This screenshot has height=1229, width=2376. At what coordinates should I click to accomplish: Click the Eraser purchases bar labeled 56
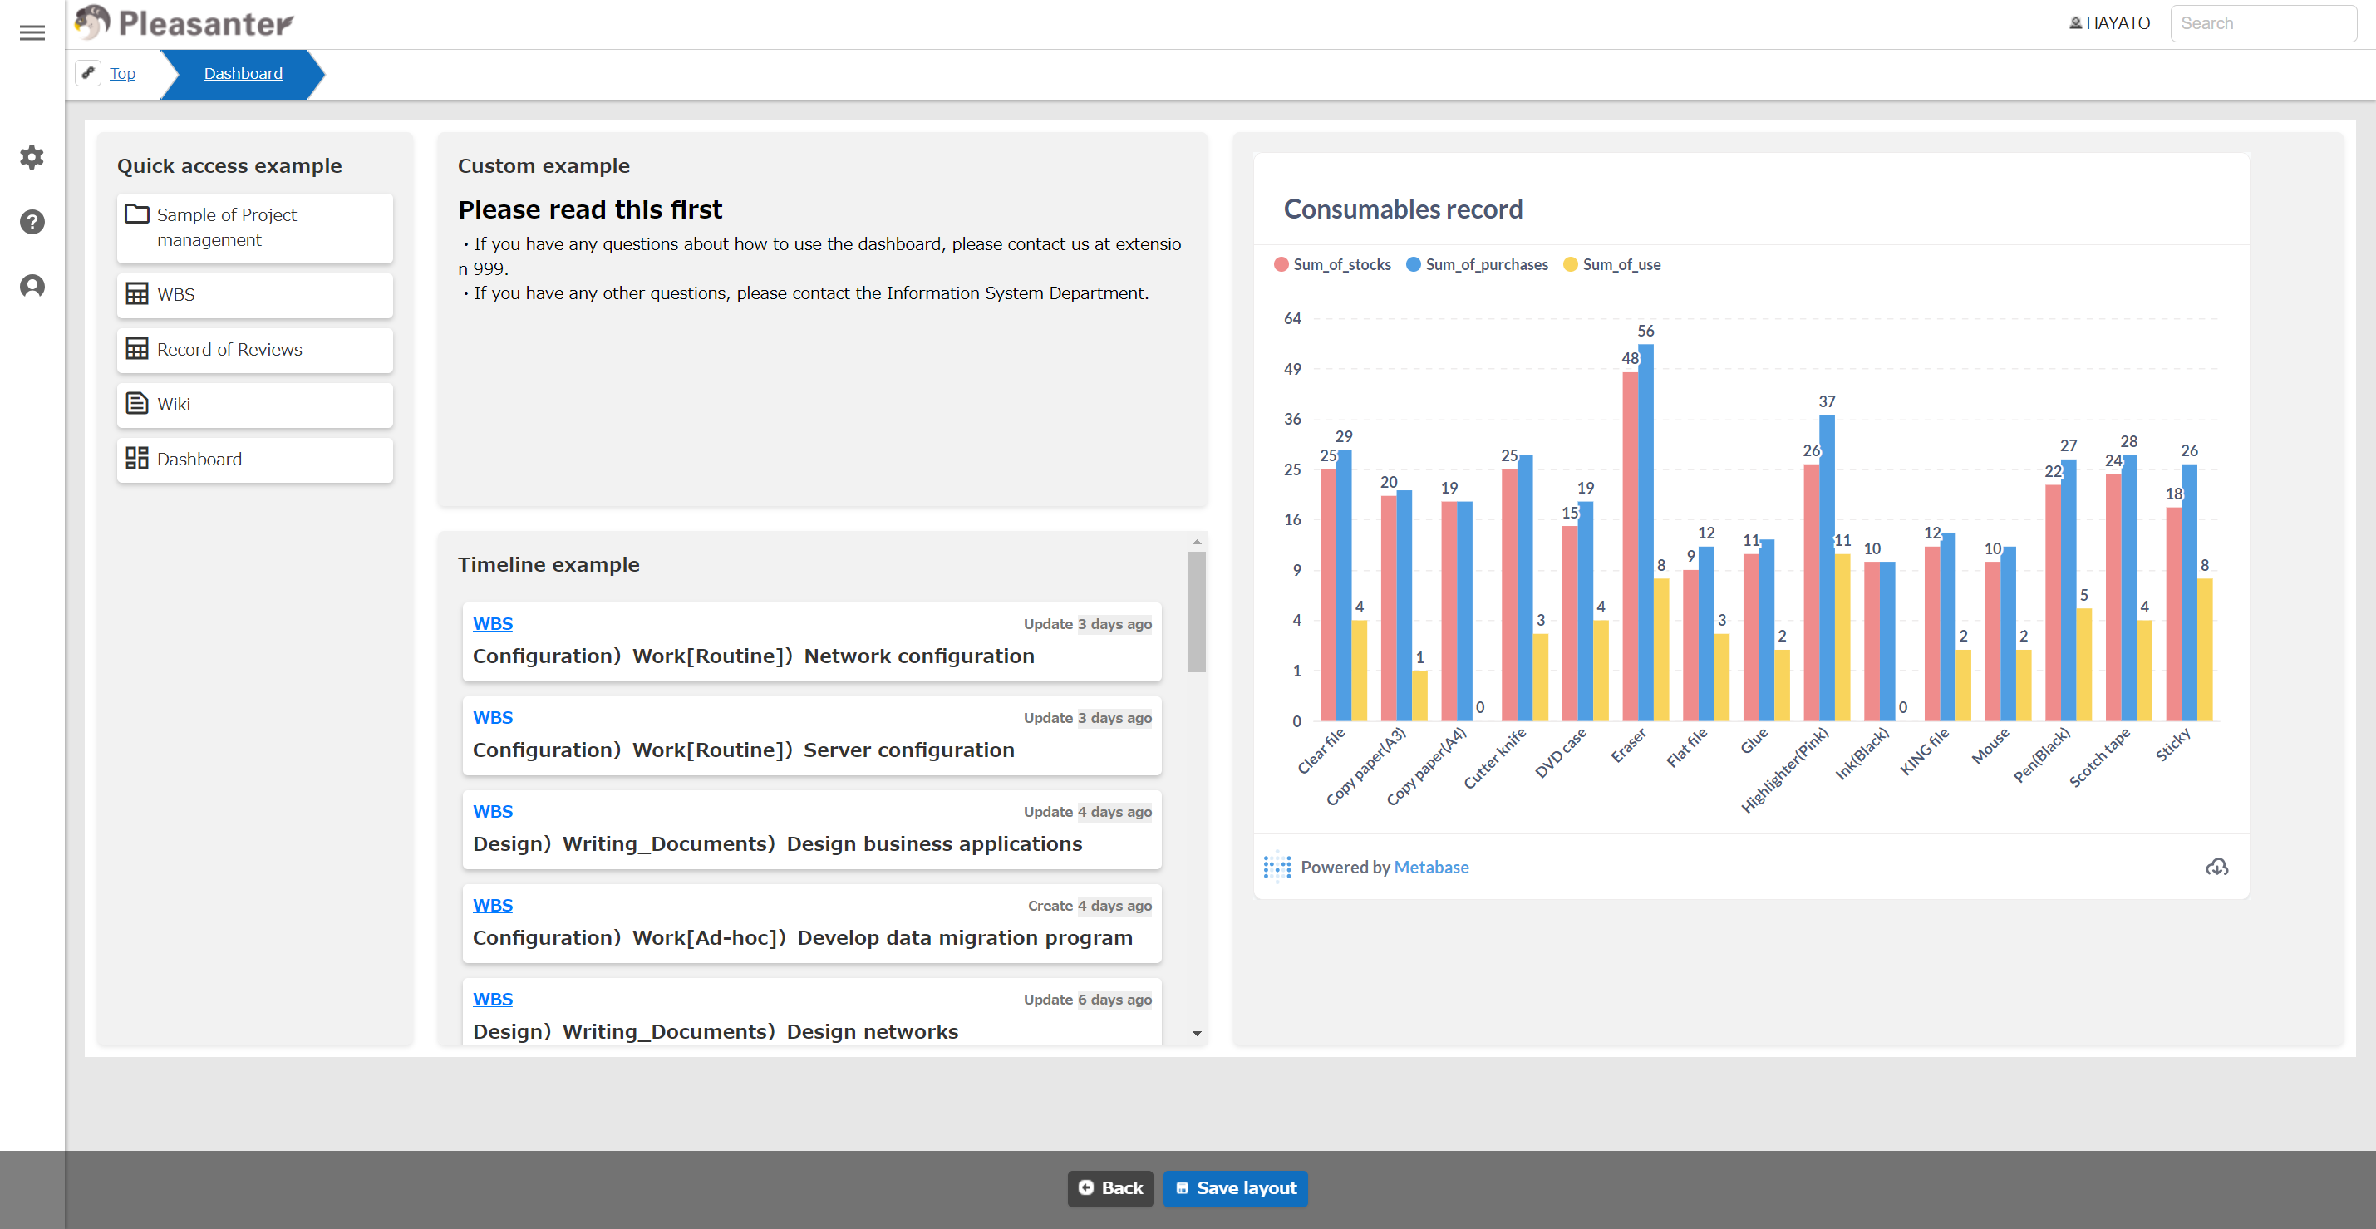[x=1645, y=533]
